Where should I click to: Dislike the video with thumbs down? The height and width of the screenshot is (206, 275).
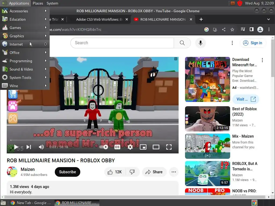coord(132,172)
